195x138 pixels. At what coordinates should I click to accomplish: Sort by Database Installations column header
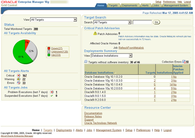pyautogui.click(x=99, y=73)
